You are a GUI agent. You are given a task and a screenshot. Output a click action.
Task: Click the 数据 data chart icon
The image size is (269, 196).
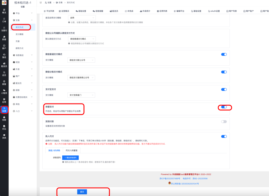[4, 38]
